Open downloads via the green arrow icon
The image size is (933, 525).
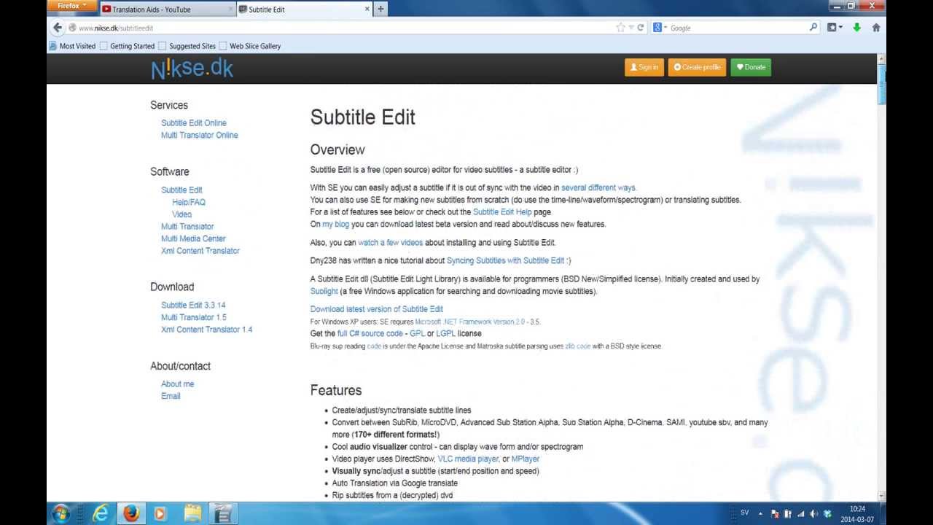tap(857, 28)
